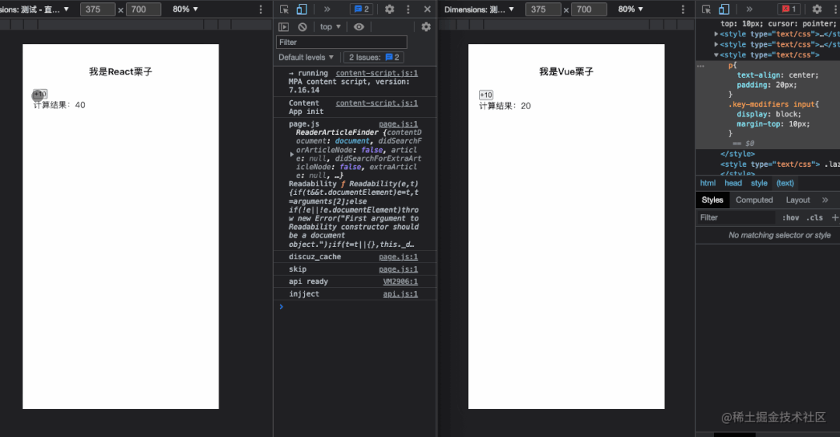Screen dimensions: 840x437
Task: Open right 80% zoom dropdown
Action: tap(631, 9)
